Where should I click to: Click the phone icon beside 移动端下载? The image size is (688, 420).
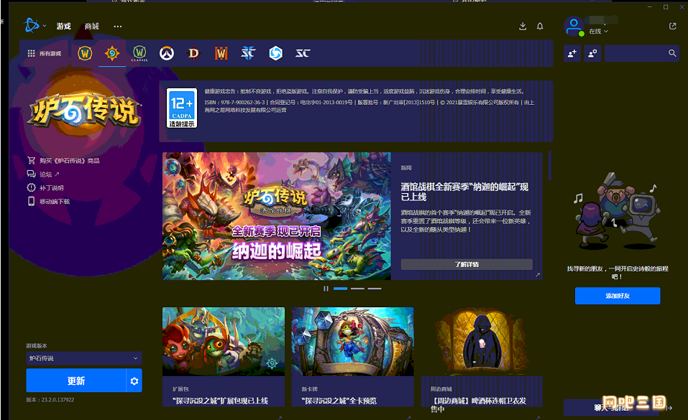[31, 201]
